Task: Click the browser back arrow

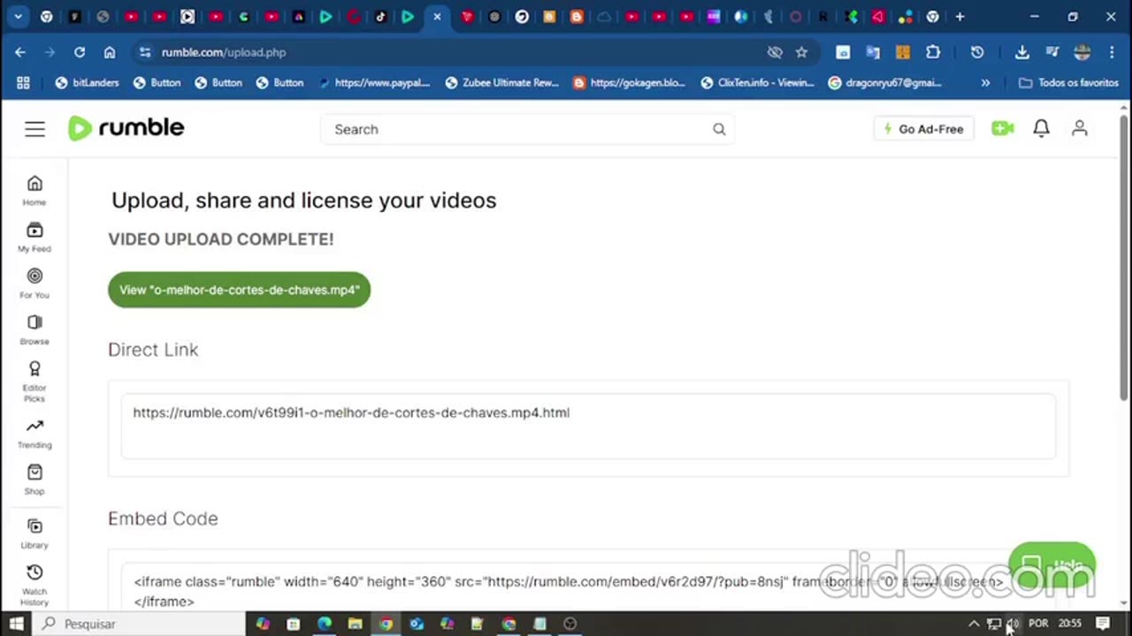Action: (19, 52)
